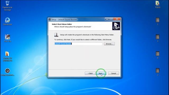The image size is (169, 95).
Task: Close the setup window
Action: [117, 19]
